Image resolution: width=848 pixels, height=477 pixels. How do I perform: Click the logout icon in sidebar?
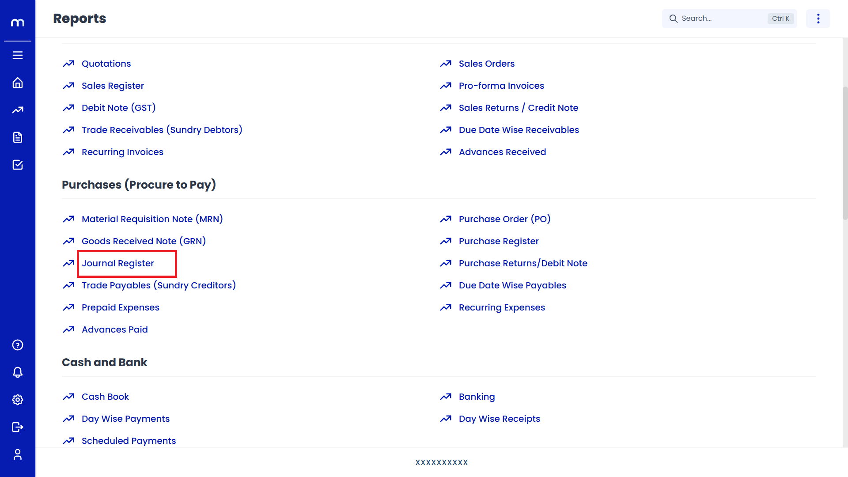(x=18, y=427)
